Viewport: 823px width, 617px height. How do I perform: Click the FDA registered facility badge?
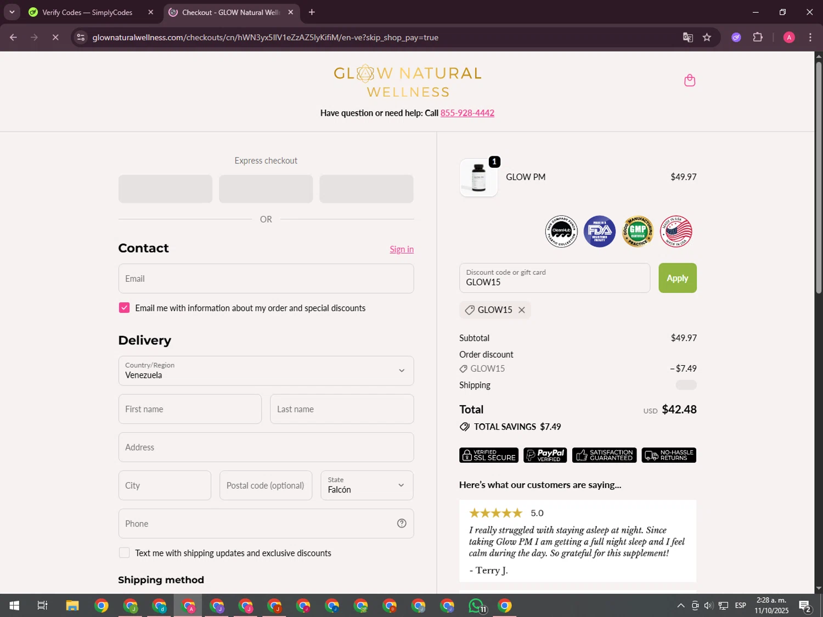[600, 231]
